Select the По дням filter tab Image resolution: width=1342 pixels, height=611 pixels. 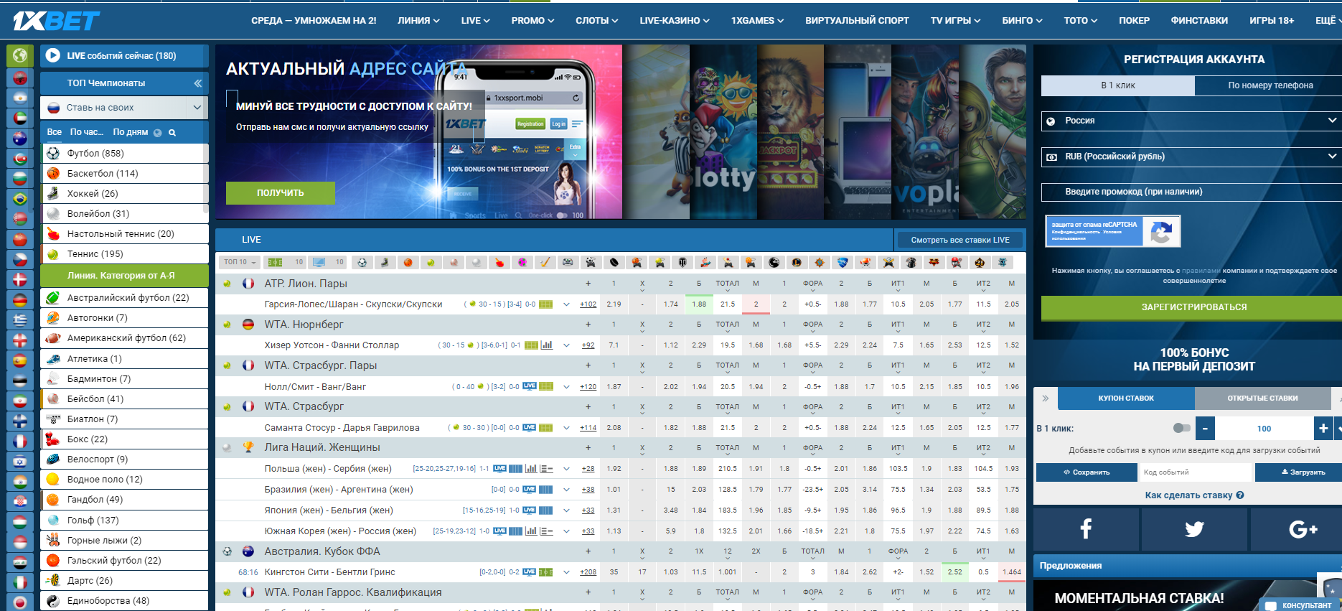(x=131, y=132)
